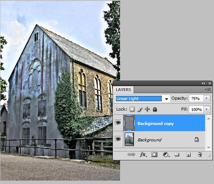Add a layer mask

click(154, 154)
